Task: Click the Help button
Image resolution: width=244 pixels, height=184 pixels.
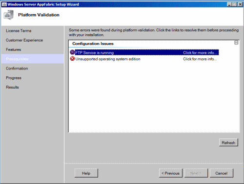Action: tap(86, 173)
